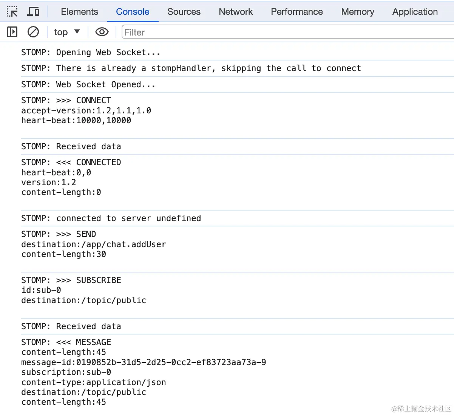454x415 pixels.
Task: Click the 'Opening Web Socket...' log line
Action: (91, 53)
